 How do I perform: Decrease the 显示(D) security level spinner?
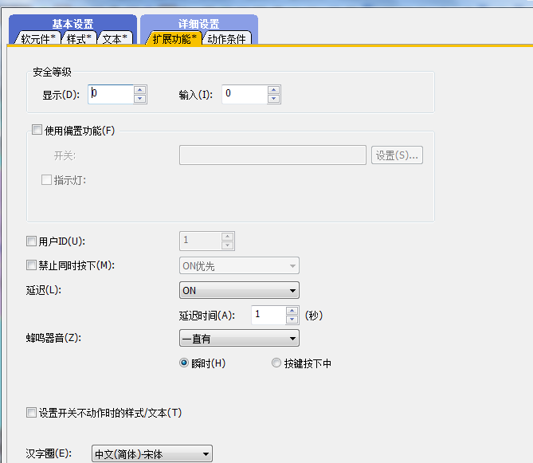tap(140, 99)
